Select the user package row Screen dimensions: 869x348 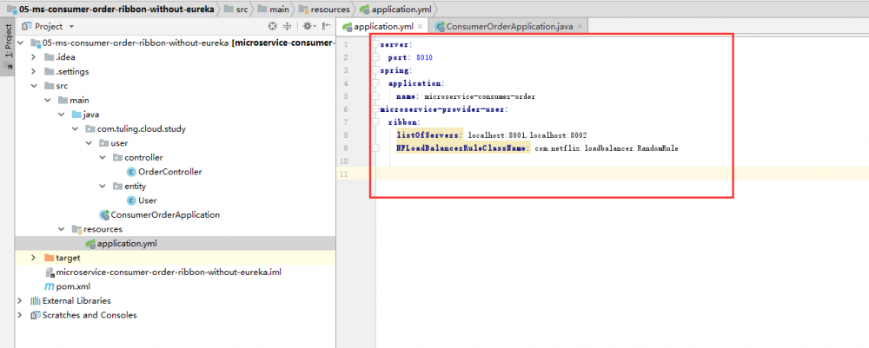tap(176, 143)
